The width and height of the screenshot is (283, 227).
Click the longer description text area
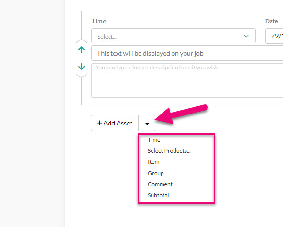(x=187, y=80)
